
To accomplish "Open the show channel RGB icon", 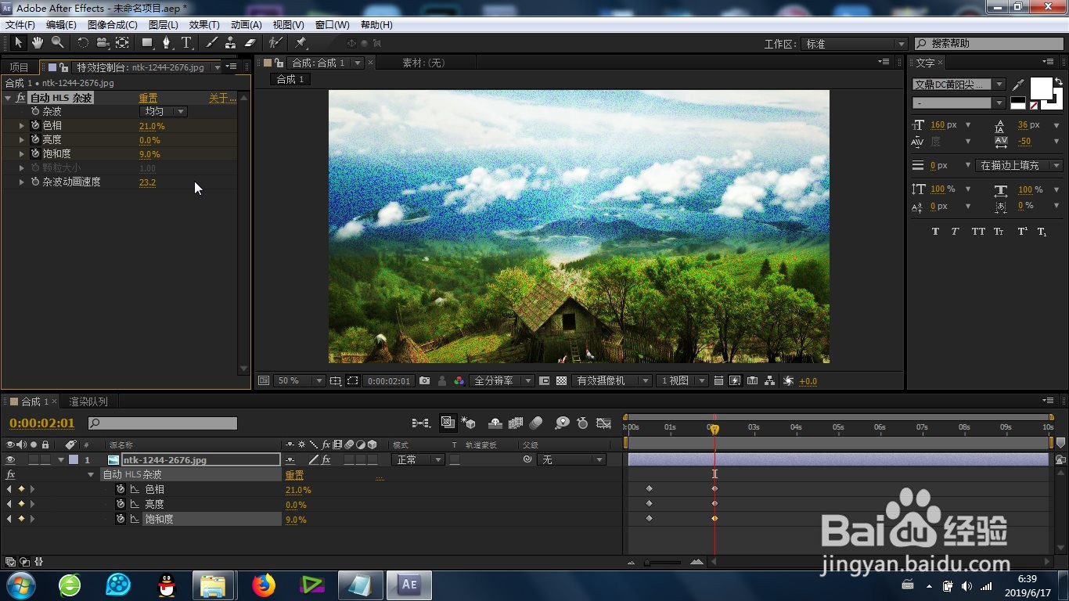I will (459, 380).
